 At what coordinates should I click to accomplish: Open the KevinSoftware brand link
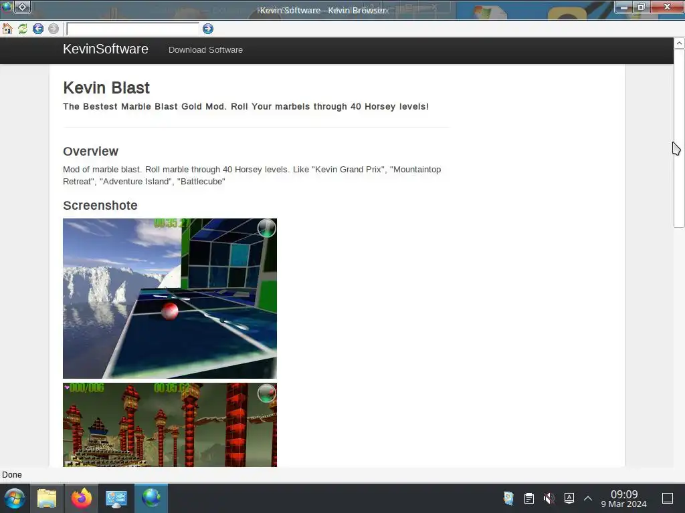click(106, 49)
